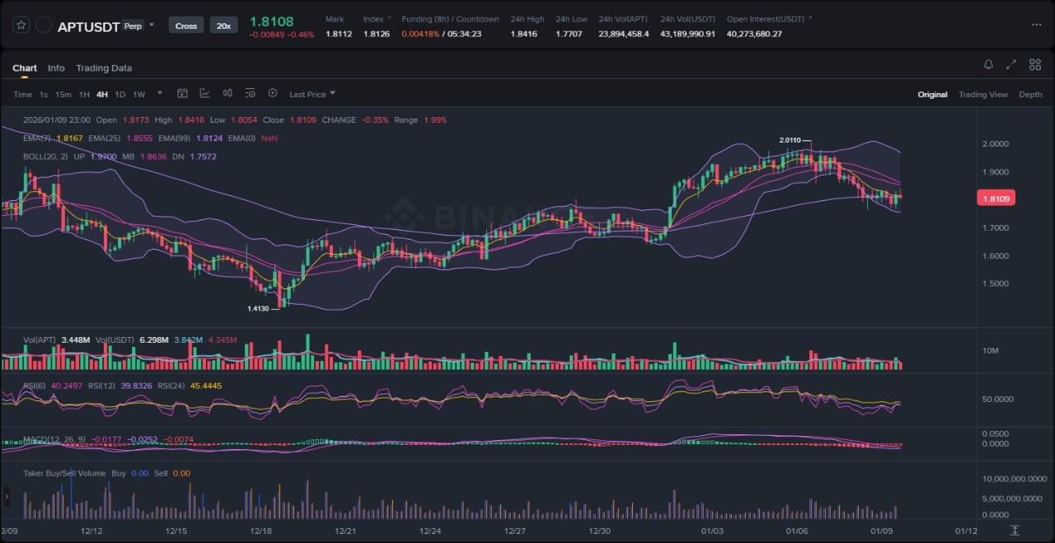
Task: Click the last price 1.8108 in header
Action: pos(270,21)
